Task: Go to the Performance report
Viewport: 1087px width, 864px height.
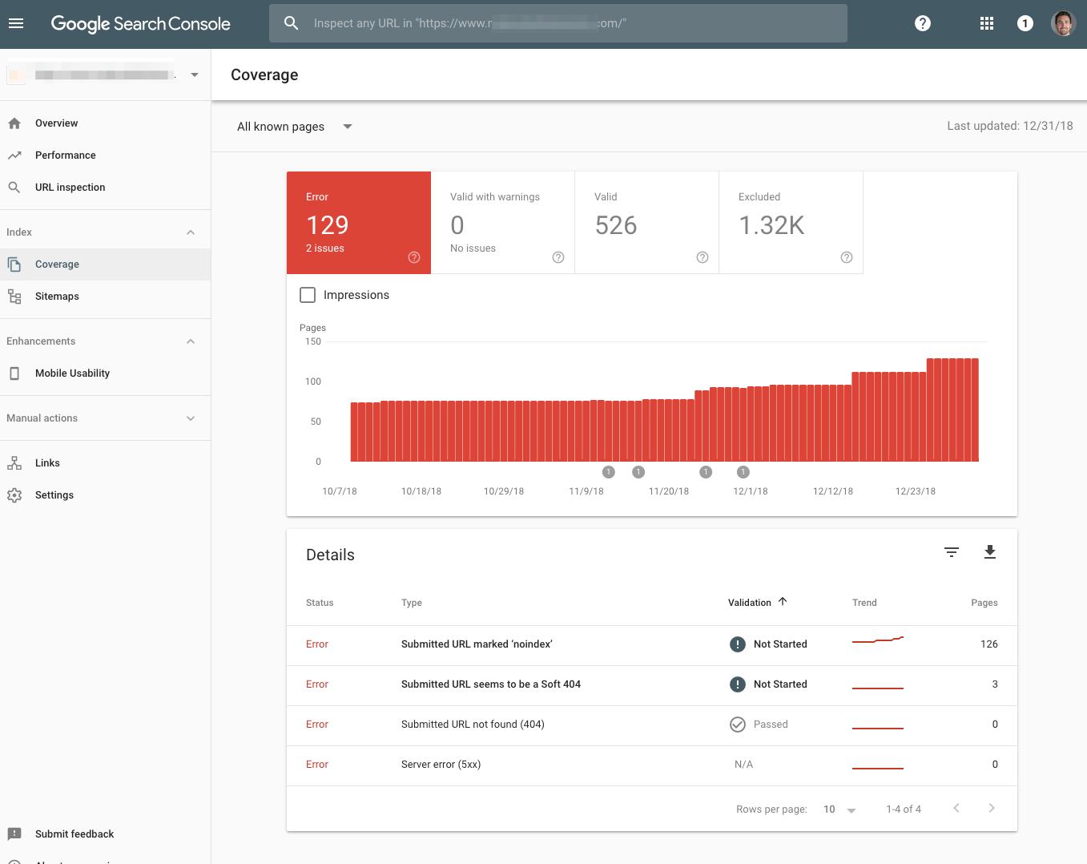Action: point(105,155)
